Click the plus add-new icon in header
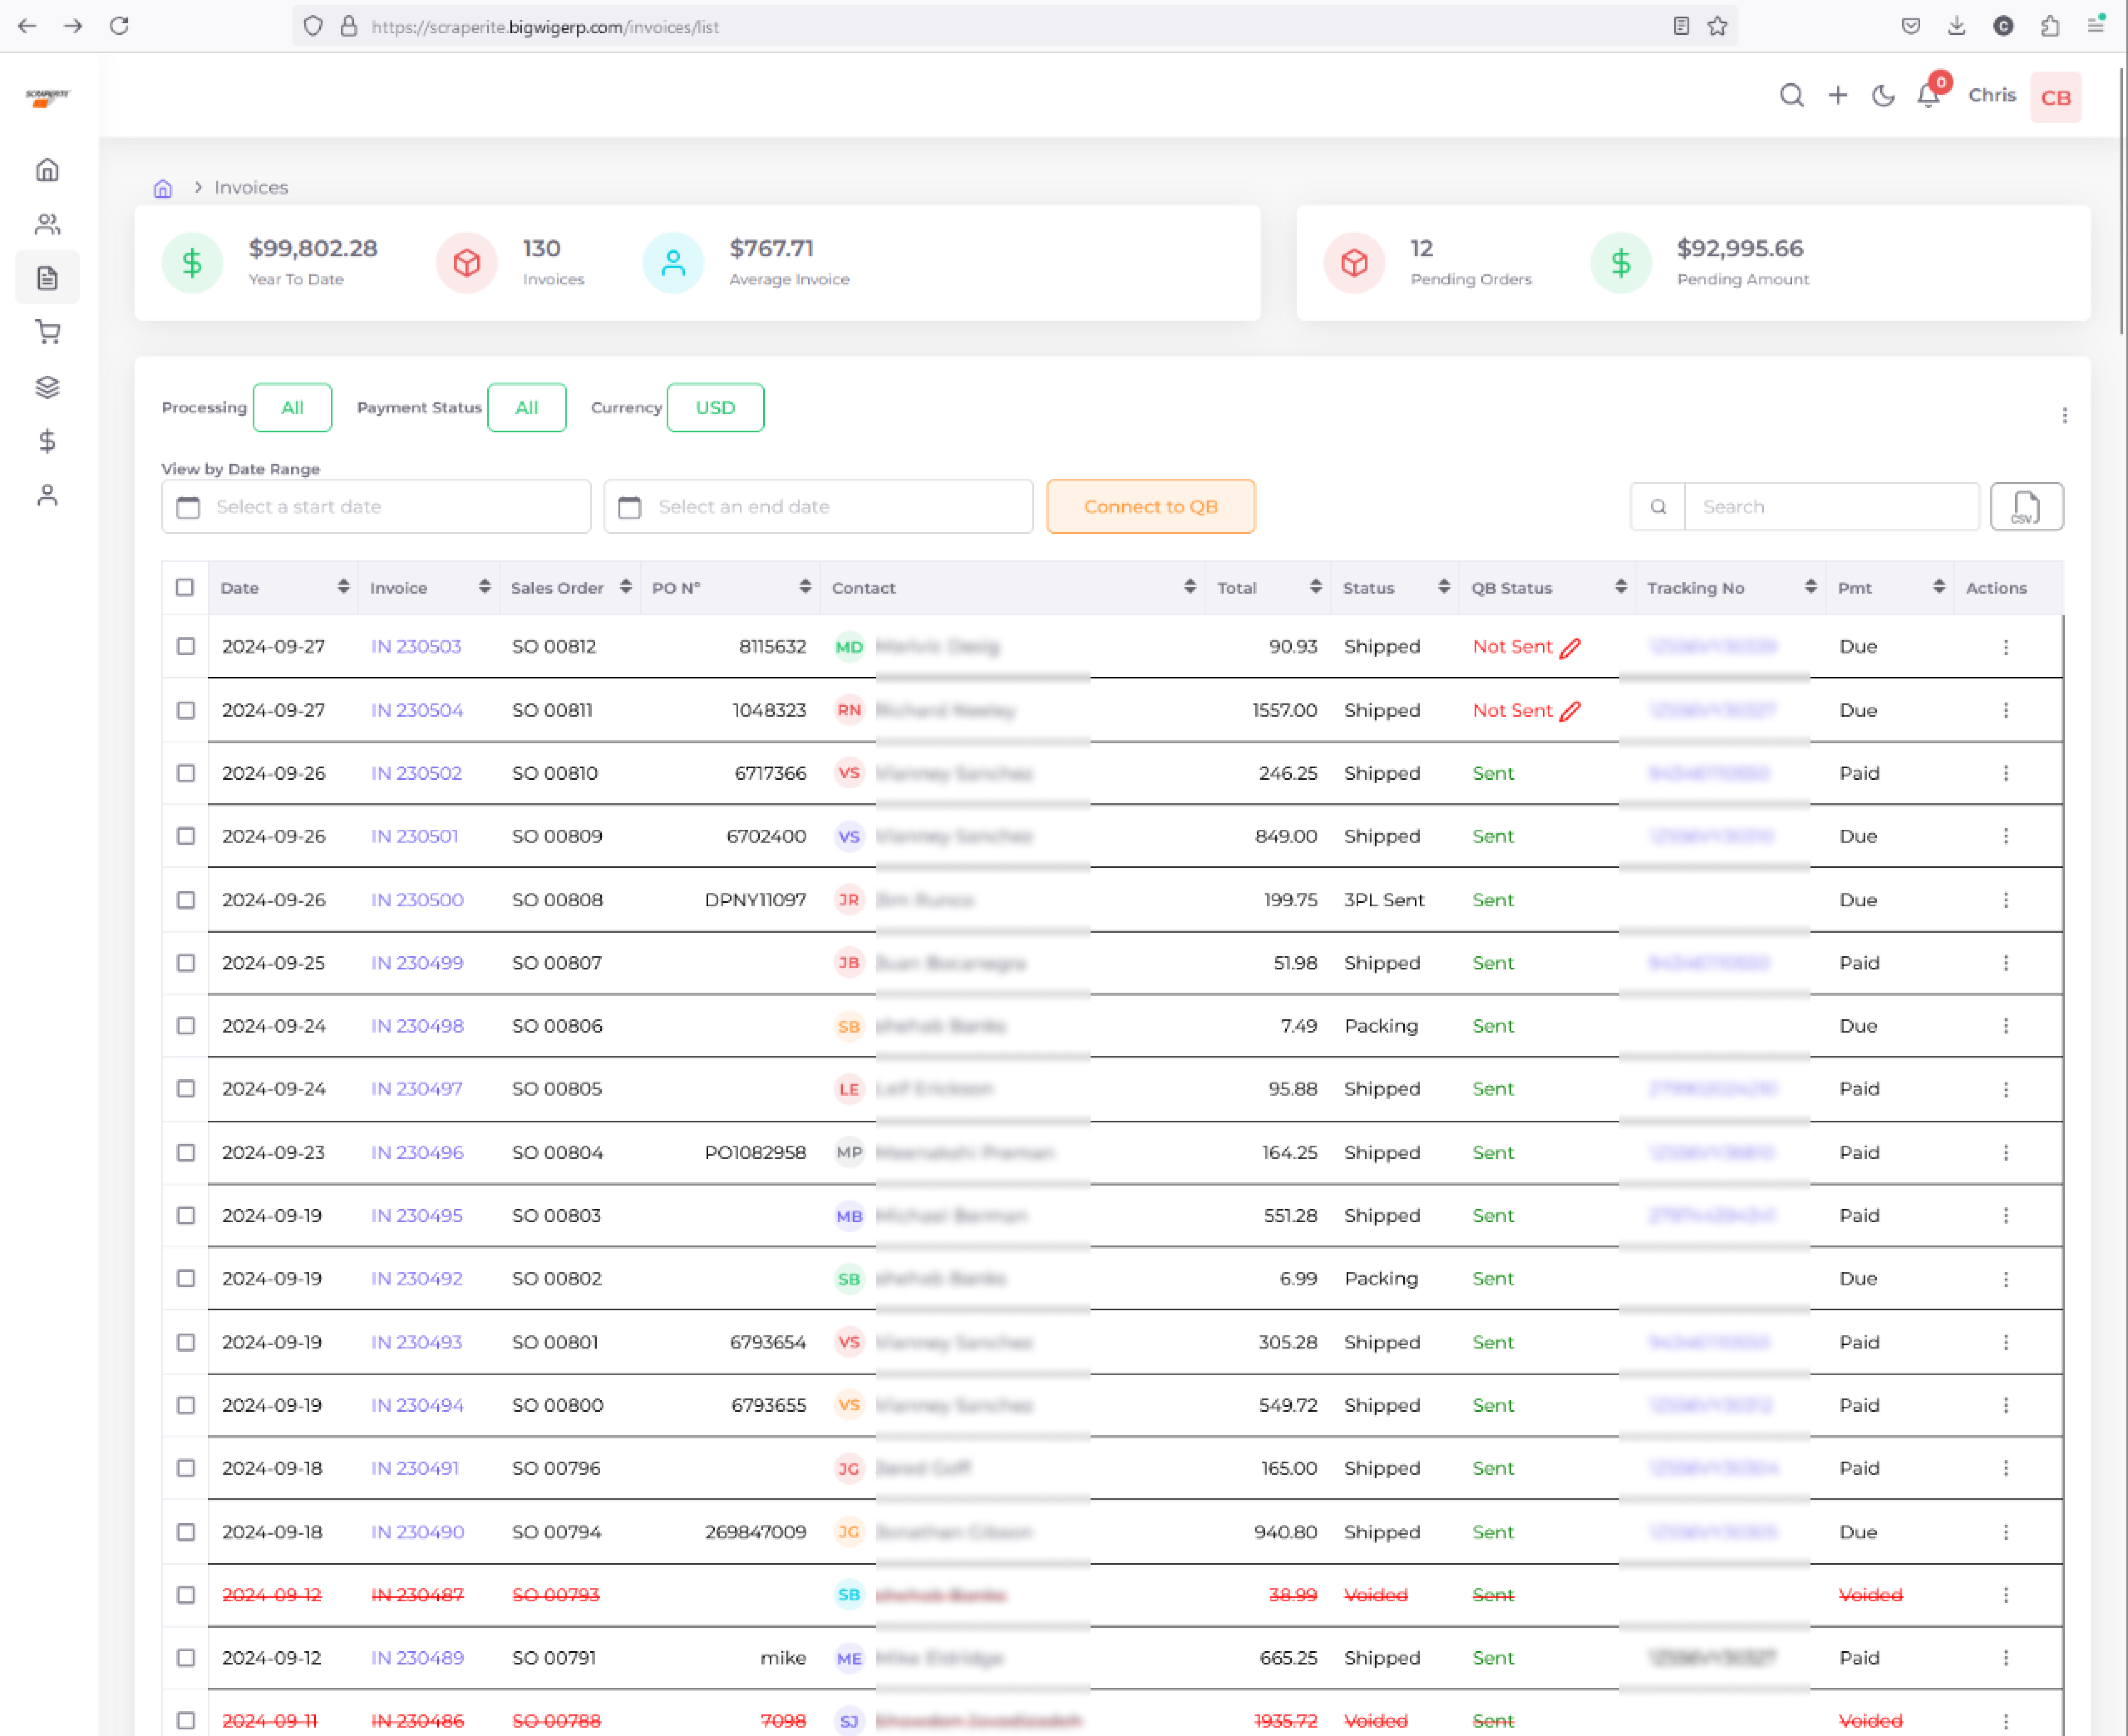2128x1736 pixels. pos(1837,96)
